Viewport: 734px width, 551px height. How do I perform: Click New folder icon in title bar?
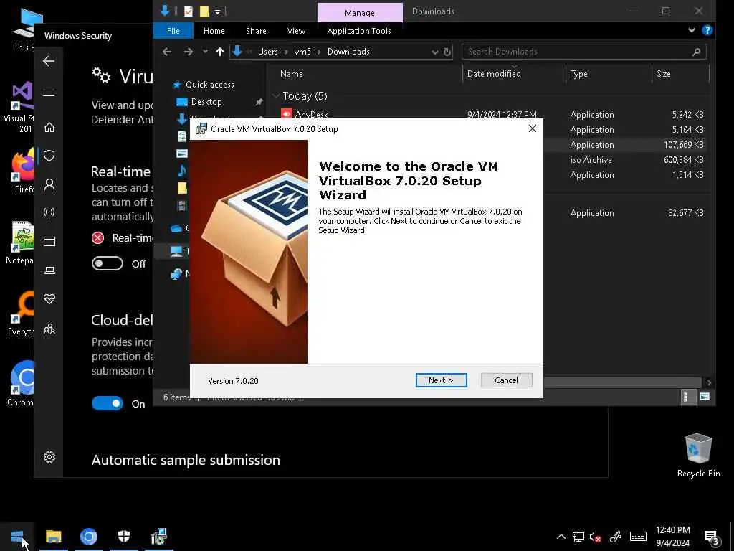[x=204, y=11]
